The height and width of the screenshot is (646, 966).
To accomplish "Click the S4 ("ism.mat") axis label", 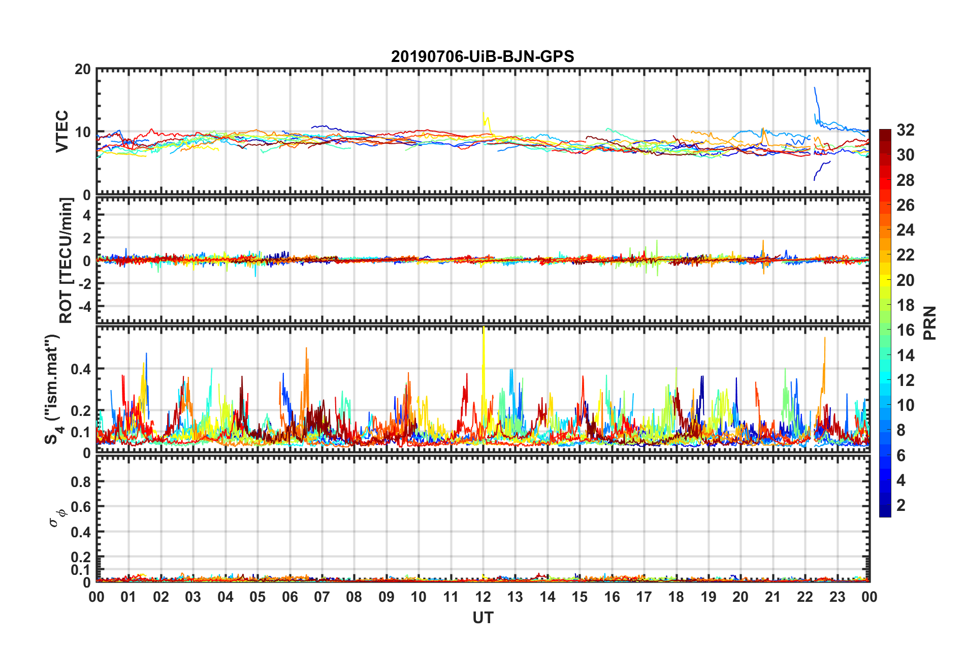I will coord(52,389).
